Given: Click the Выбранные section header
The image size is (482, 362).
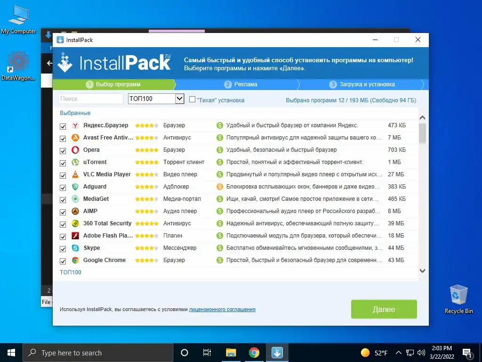Looking at the screenshot, I should coord(75,113).
